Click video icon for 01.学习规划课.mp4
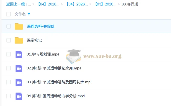Screen dimensions: 171x106 point(19,54)
